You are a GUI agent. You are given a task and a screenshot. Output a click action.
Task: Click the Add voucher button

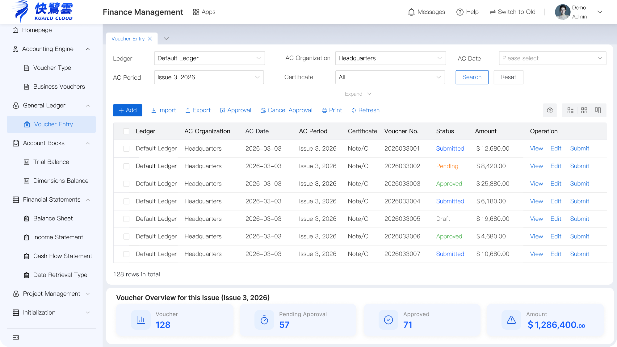tap(128, 110)
